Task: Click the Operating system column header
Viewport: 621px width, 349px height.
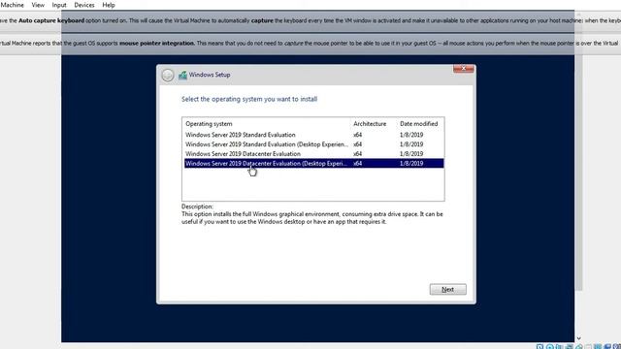Action: 209,124
